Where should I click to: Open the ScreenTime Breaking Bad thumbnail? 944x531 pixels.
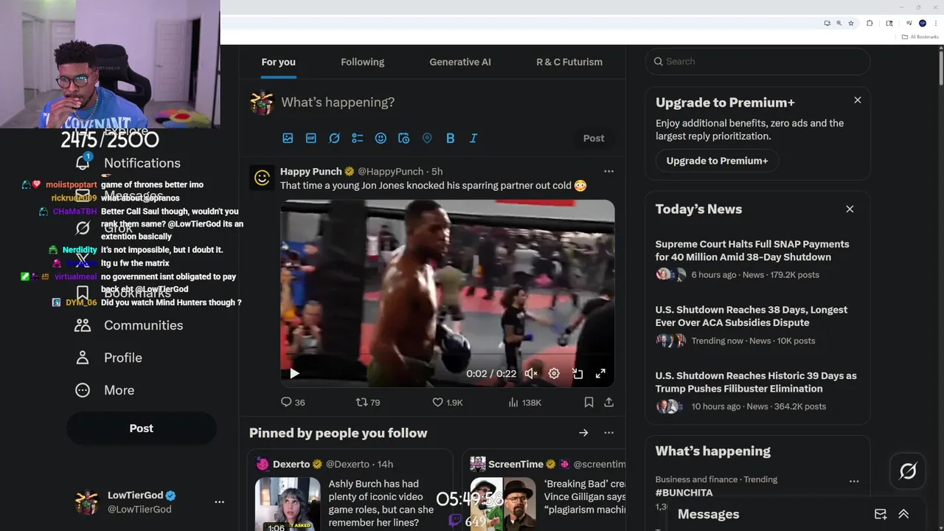tap(503, 504)
